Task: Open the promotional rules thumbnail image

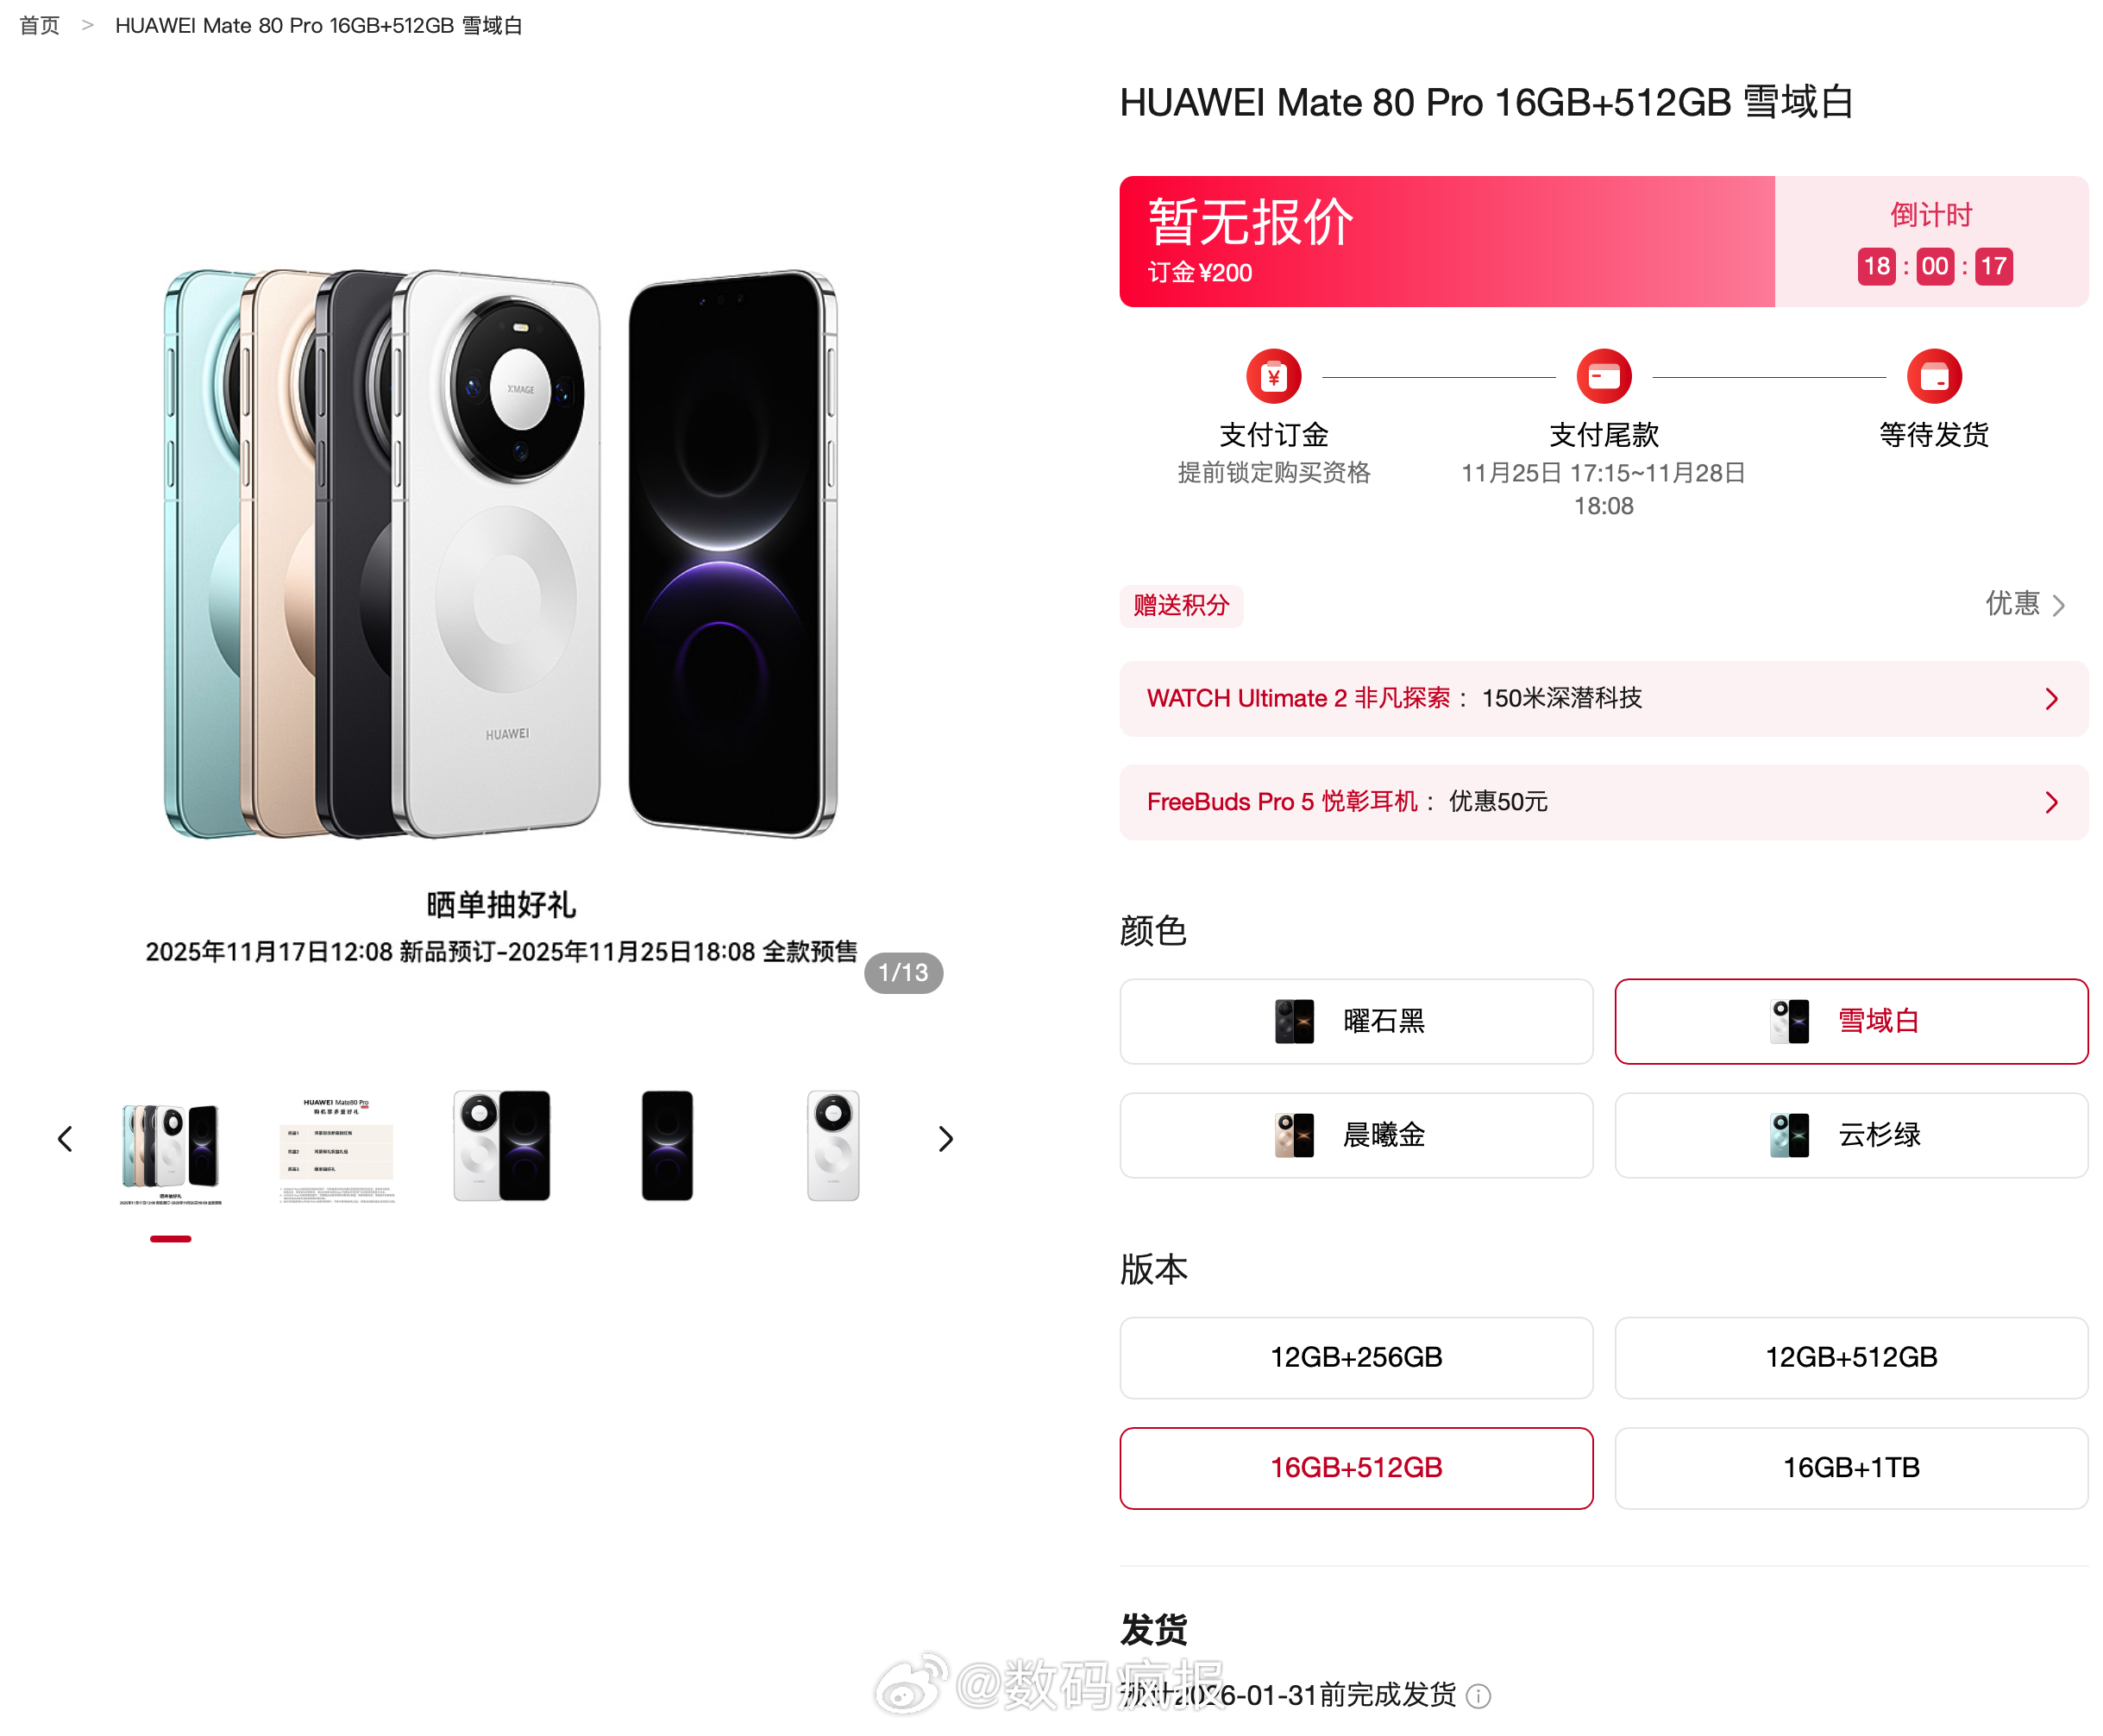Action: (x=336, y=1148)
